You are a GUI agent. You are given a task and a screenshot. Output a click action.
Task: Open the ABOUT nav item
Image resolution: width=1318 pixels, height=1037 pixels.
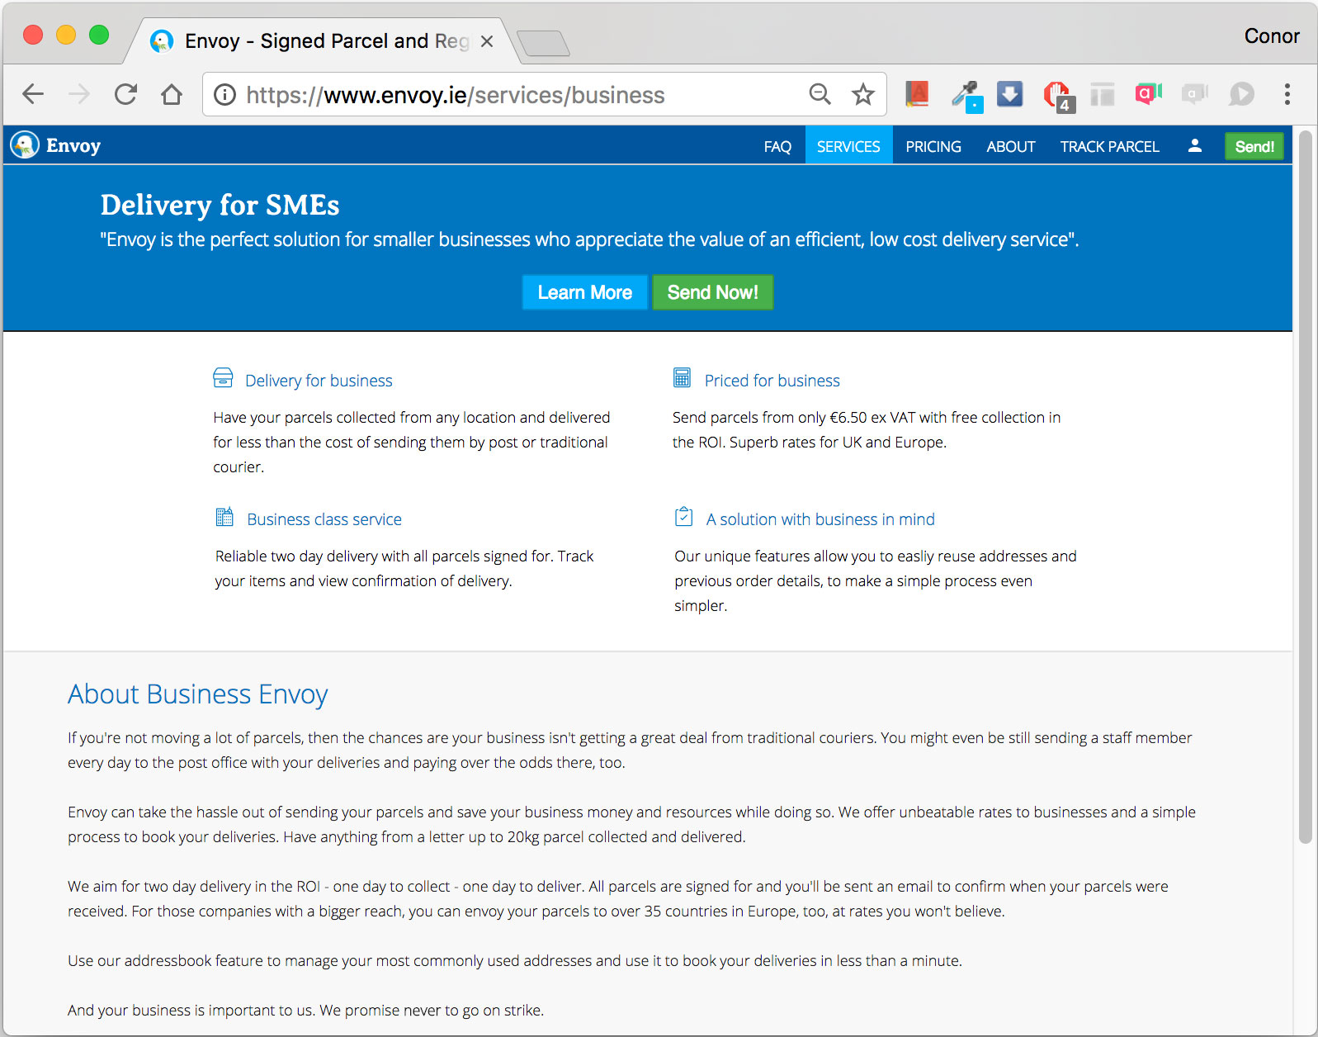tap(1011, 146)
